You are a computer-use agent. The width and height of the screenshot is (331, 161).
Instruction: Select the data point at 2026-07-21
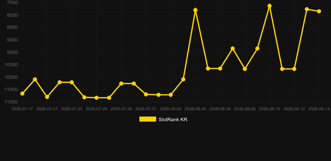coord(47,97)
